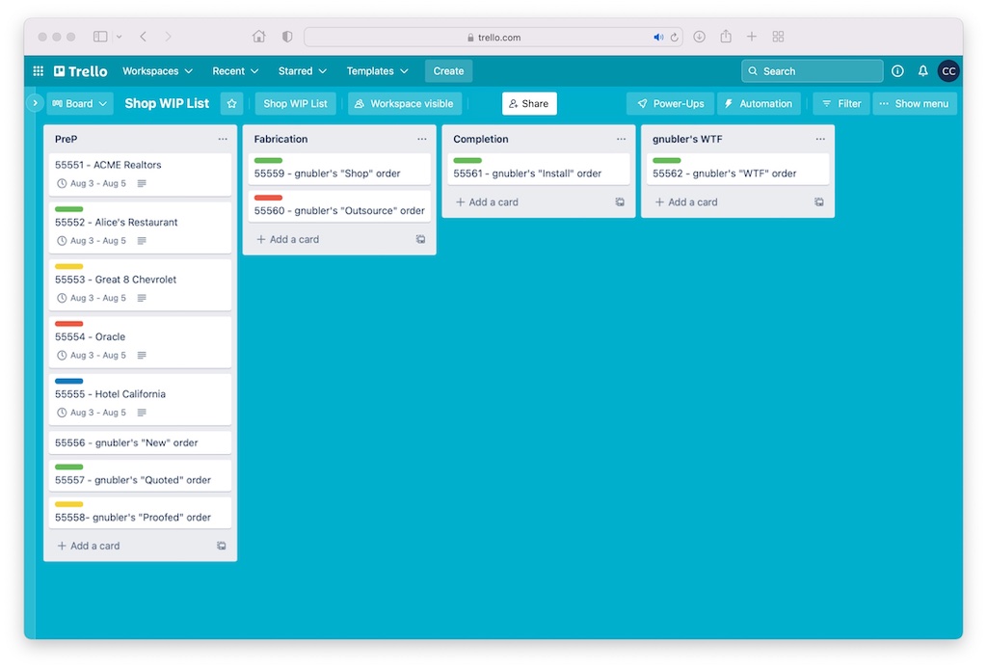Show Safari tab overview

point(778,37)
